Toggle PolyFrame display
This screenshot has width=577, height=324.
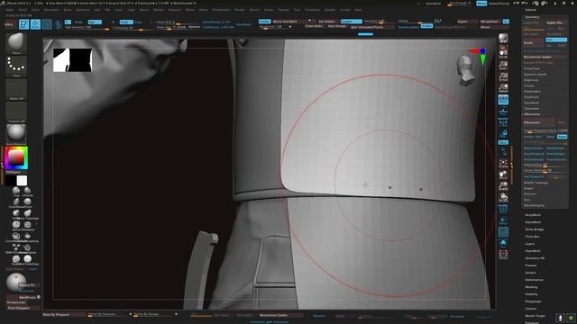tap(503, 209)
